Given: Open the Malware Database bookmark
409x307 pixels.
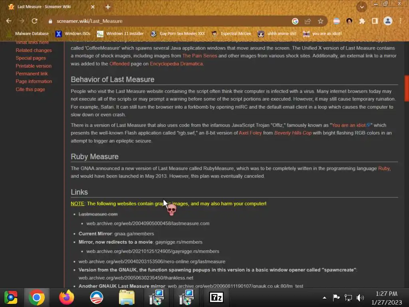Looking at the screenshot, I should click(x=28, y=34).
